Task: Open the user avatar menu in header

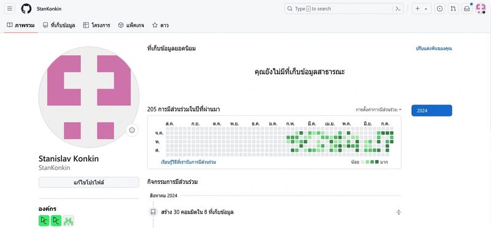Action: (x=481, y=9)
